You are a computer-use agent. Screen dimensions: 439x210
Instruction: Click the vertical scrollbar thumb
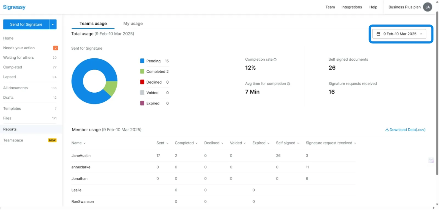437,93
